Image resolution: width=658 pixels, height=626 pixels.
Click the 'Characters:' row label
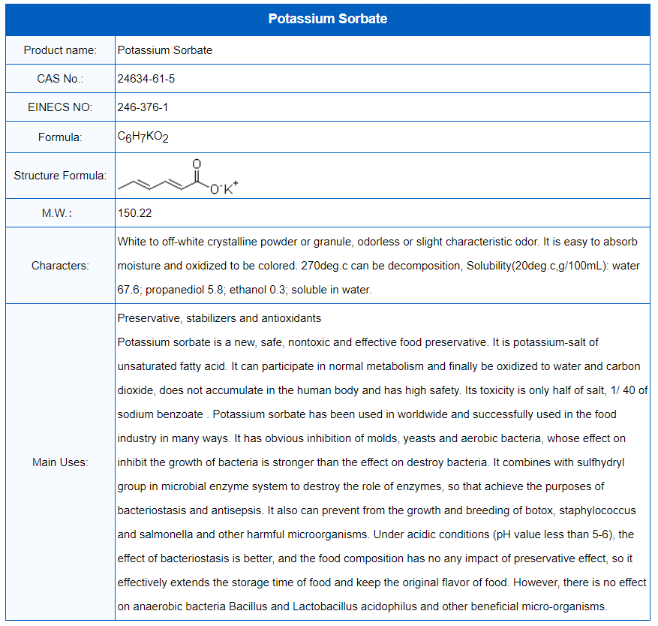[x=60, y=266]
